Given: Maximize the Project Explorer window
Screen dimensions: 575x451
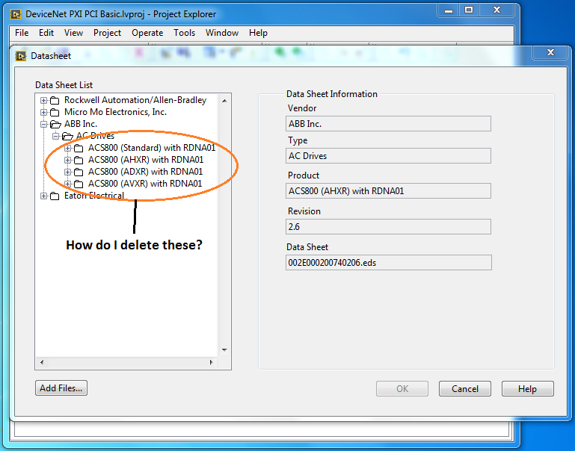Looking at the screenshot, I should pos(469,10).
